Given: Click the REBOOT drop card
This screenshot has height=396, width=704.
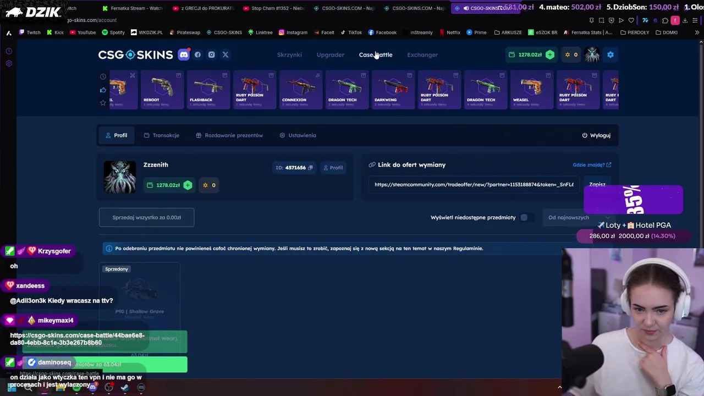Looking at the screenshot, I should 162,90.
